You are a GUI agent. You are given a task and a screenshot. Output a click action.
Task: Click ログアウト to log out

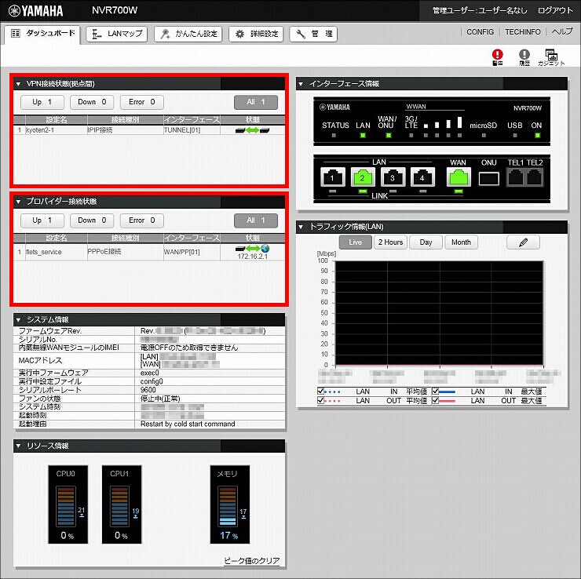pyautogui.click(x=554, y=11)
